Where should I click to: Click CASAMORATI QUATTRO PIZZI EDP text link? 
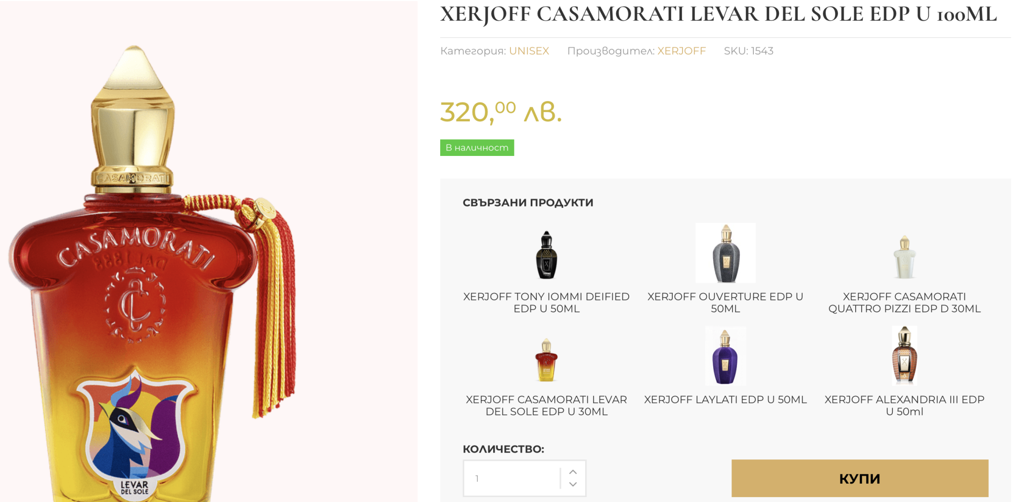[904, 302]
